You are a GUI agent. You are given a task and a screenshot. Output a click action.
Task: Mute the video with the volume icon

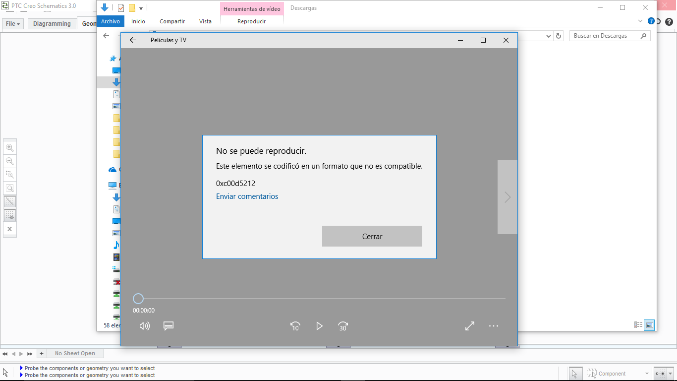145,326
